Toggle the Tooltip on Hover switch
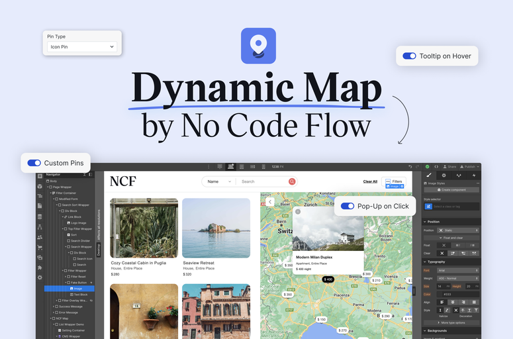 [409, 56]
